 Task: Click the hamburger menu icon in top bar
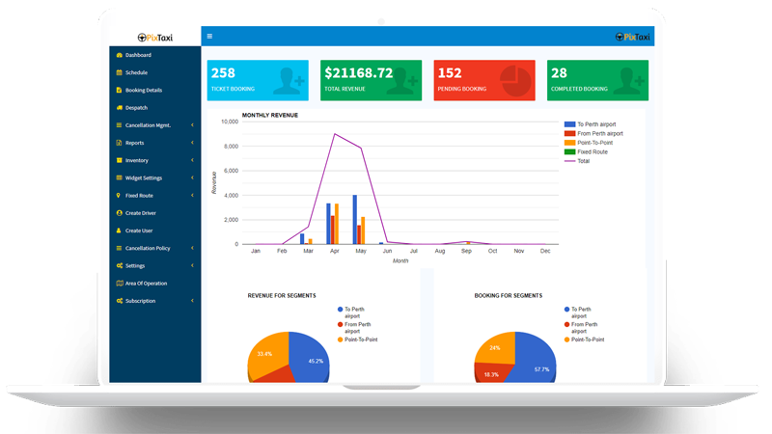pyautogui.click(x=209, y=37)
